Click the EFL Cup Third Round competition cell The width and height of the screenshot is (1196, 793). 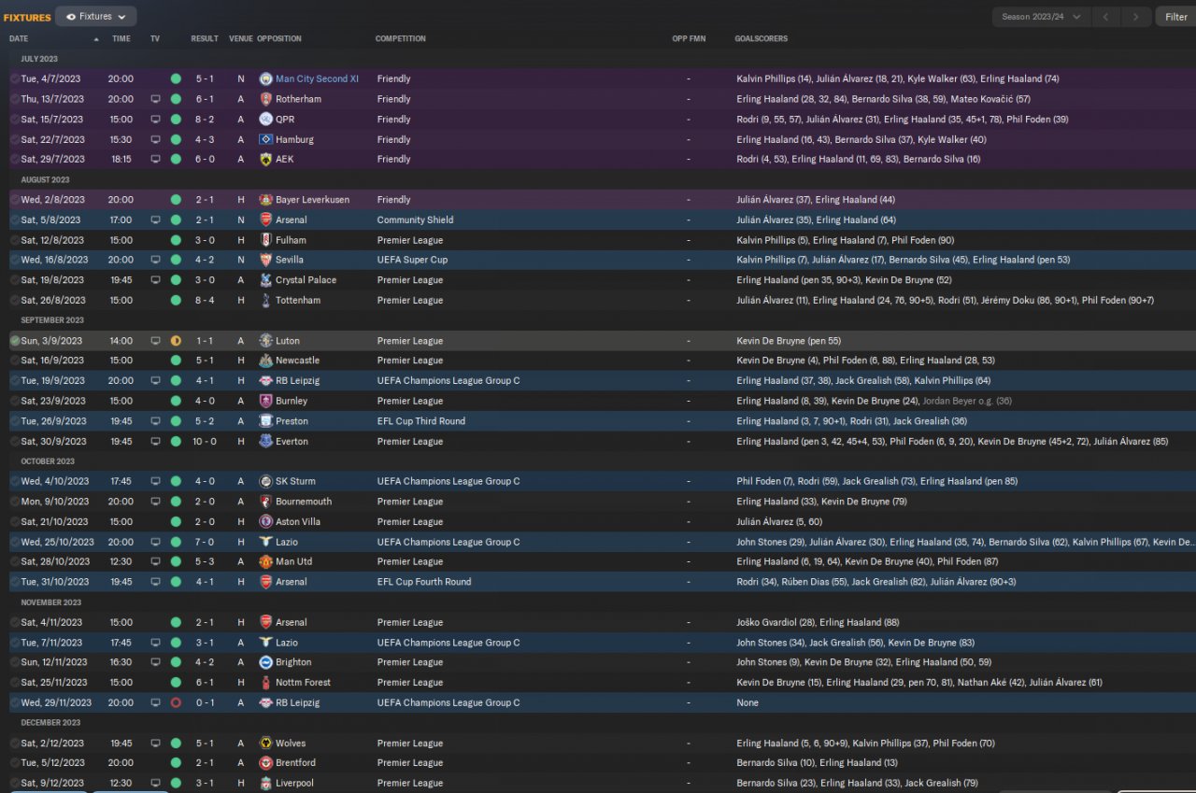tap(421, 421)
